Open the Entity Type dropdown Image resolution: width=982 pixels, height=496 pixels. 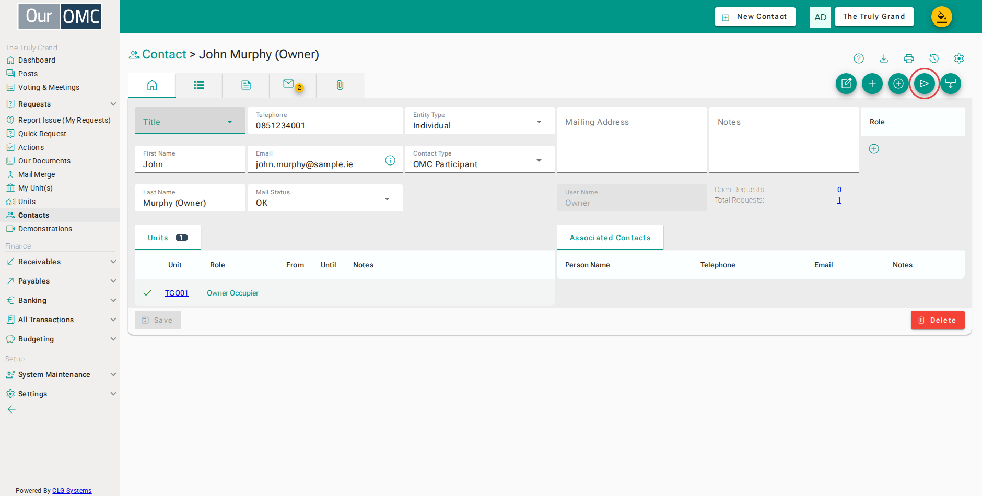480,121
